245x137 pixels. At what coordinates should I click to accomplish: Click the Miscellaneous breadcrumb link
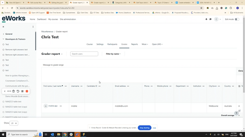tap(47, 32)
